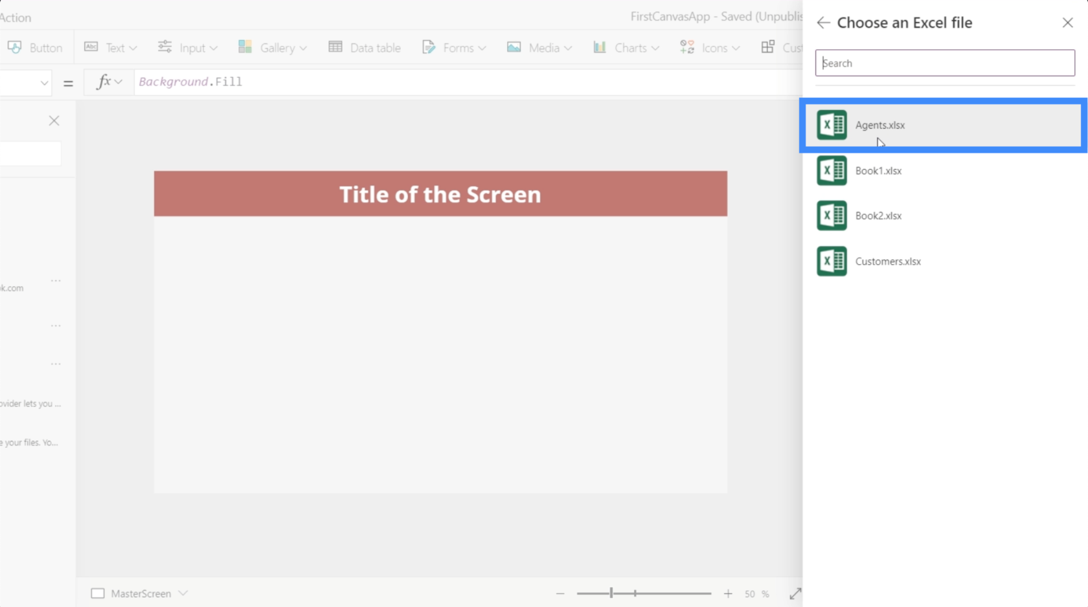
Task: Click the Text label icon
Action: coord(91,47)
